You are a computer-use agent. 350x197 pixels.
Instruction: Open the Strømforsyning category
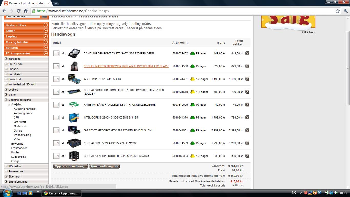tap(18, 182)
